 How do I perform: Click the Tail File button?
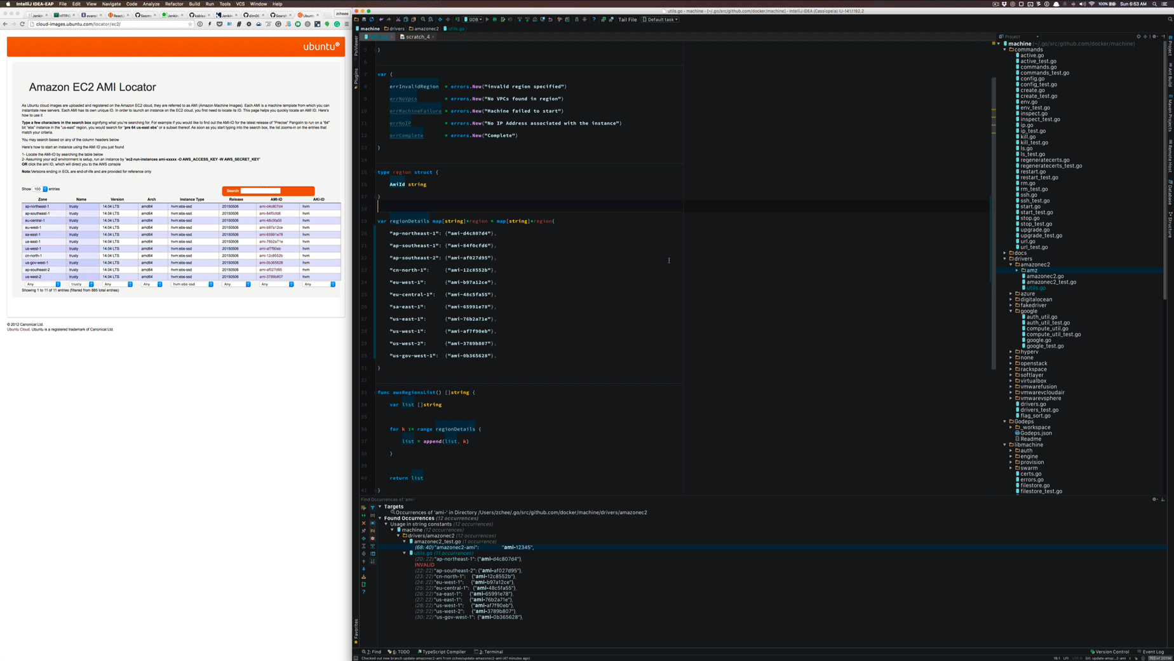pyautogui.click(x=628, y=20)
